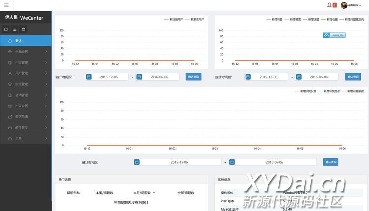Click the power logout icon under the logo
The width and height of the screenshot is (369, 211).
pyautogui.click(x=23, y=29)
